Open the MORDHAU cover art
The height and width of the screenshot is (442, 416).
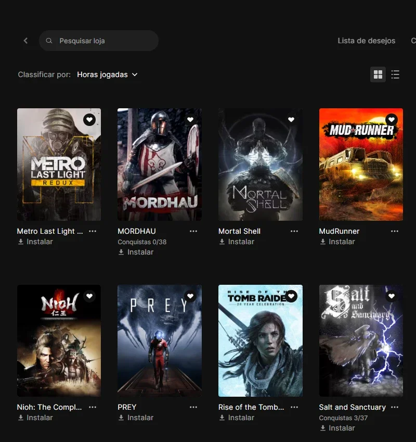click(160, 165)
